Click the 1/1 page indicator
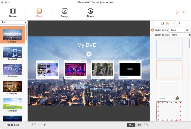This screenshot has height=129, width=191. (45, 125)
